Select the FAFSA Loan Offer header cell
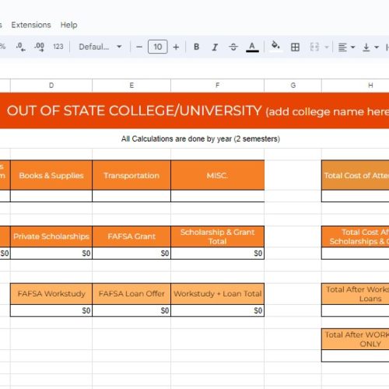 [x=131, y=293]
